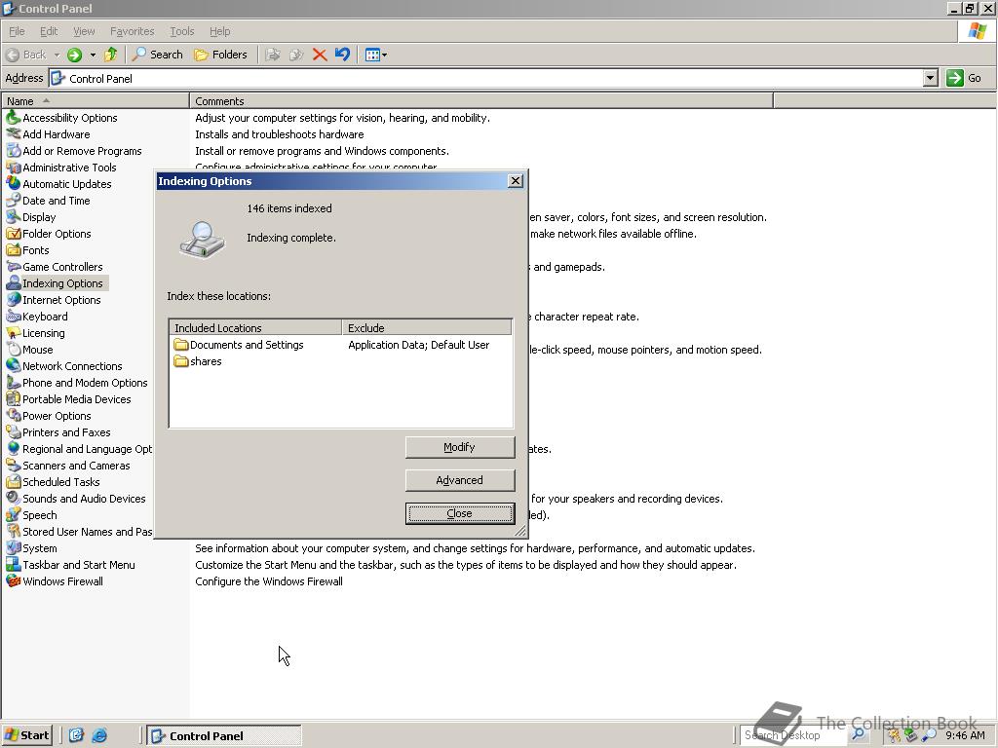This screenshot has width=998, height=748.
Task: Open Printers and Faxes icon
Action: click(x=14, y=431)
